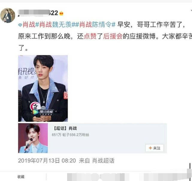This screenshot has width=192, height=181.
Task: Expand the post options chevron at top right
Action: [191, 11]
